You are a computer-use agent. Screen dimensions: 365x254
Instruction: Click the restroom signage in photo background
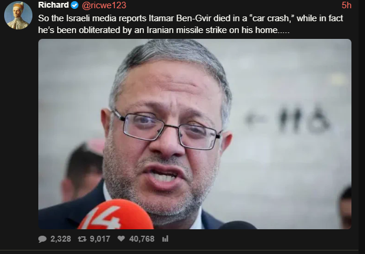[x=288, y=120]
